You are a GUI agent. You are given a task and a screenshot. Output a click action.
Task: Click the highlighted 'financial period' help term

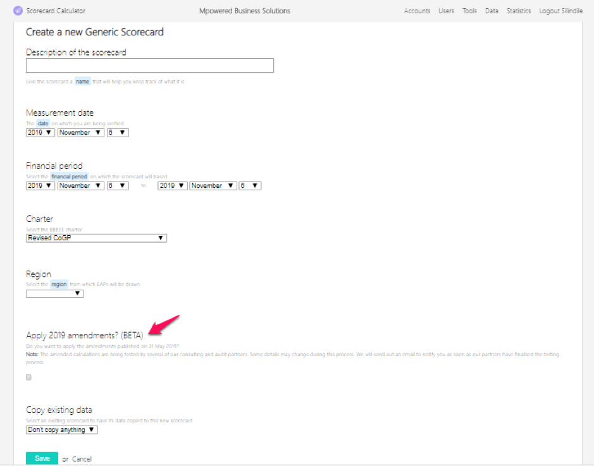[x=69, y=176]
